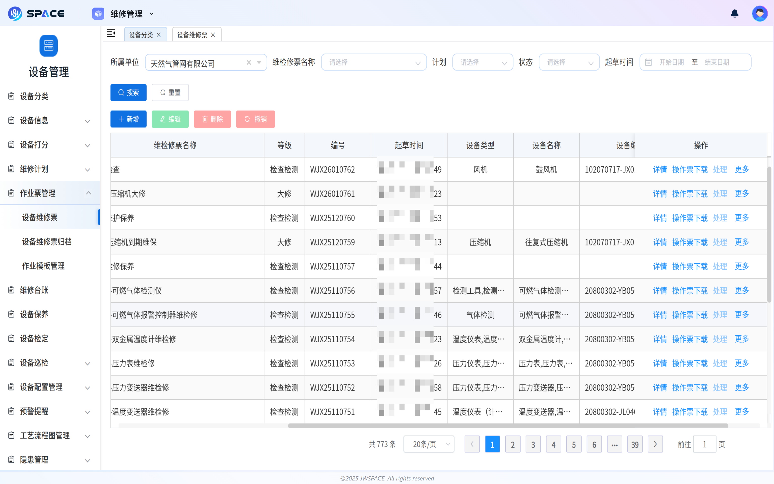
Task: Click the user avatar in top right
Action: (760, 13)
